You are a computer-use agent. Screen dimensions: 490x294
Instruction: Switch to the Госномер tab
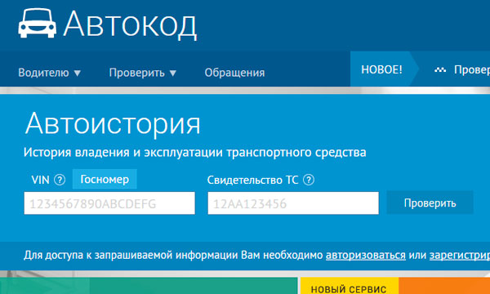(105, 180)
